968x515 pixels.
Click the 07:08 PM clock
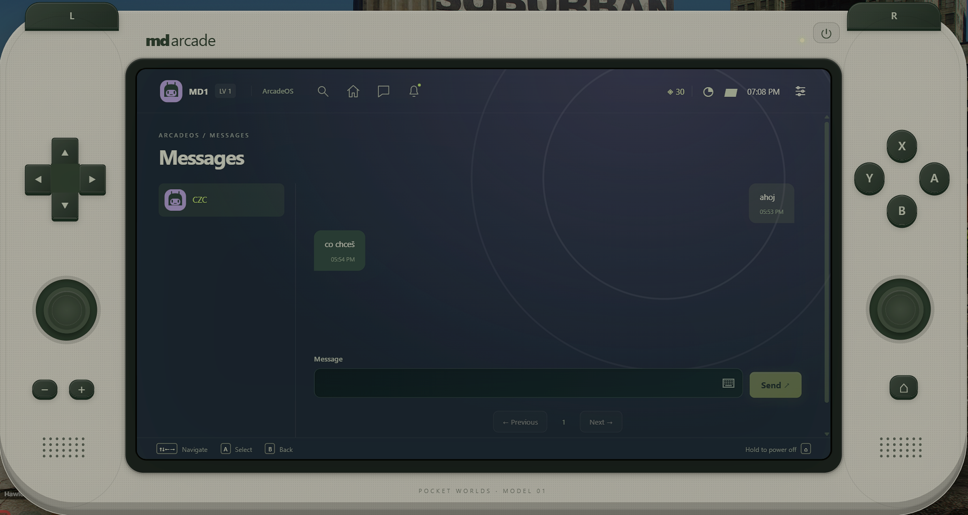coord(763,92)
